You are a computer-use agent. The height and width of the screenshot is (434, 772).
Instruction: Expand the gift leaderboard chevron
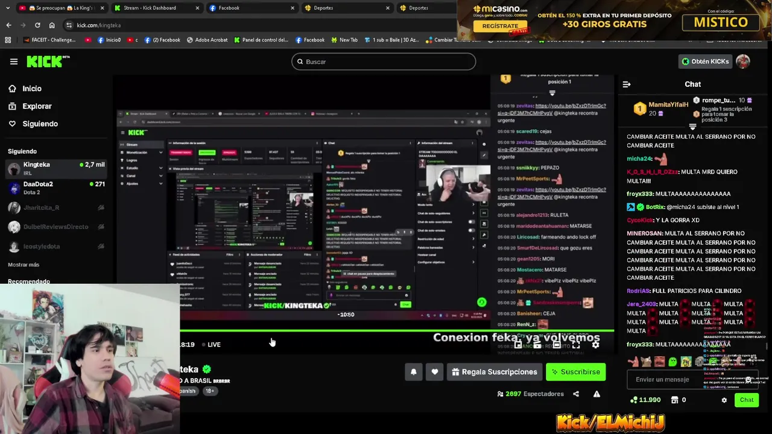pyautogui.click(x=692, y=127)
